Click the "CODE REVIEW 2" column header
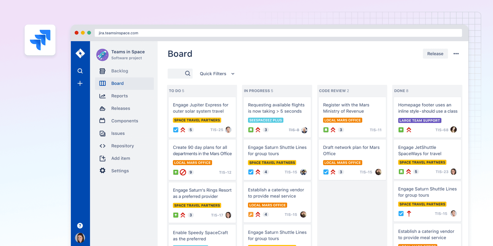493x246 pixels. coord(334,91)
